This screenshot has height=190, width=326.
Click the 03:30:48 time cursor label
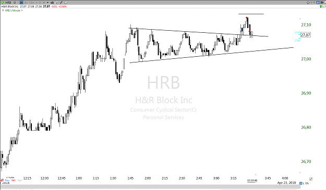(252, 181)
